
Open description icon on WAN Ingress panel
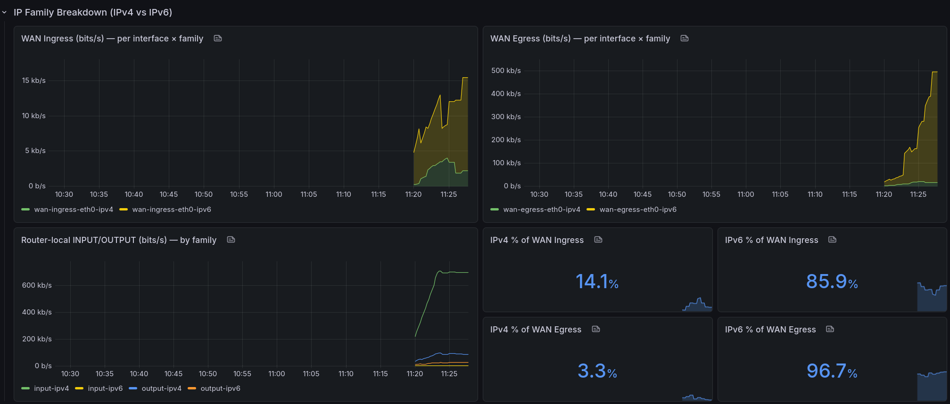coord(218,38)
